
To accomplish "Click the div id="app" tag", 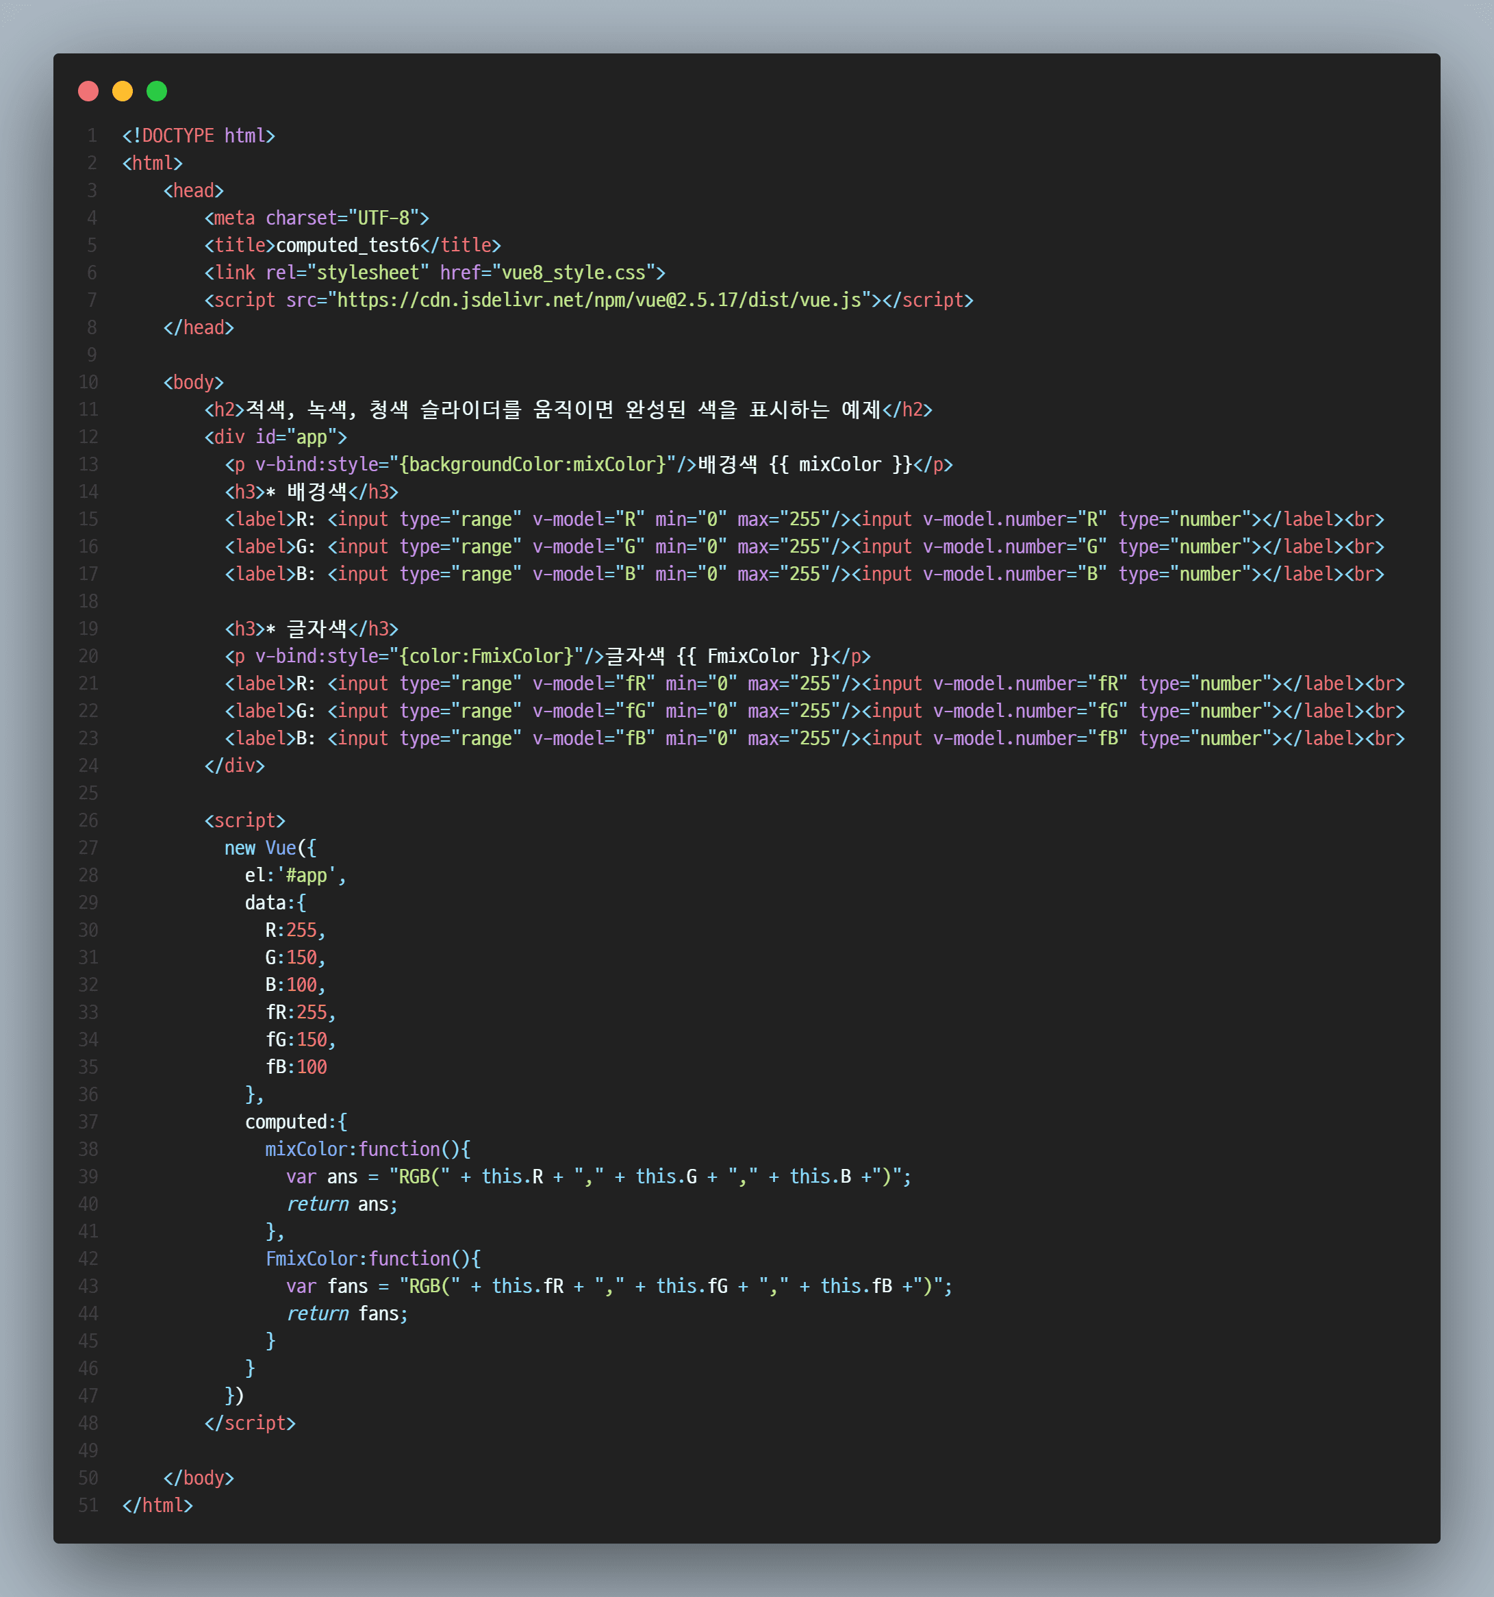I will [275, 437].
